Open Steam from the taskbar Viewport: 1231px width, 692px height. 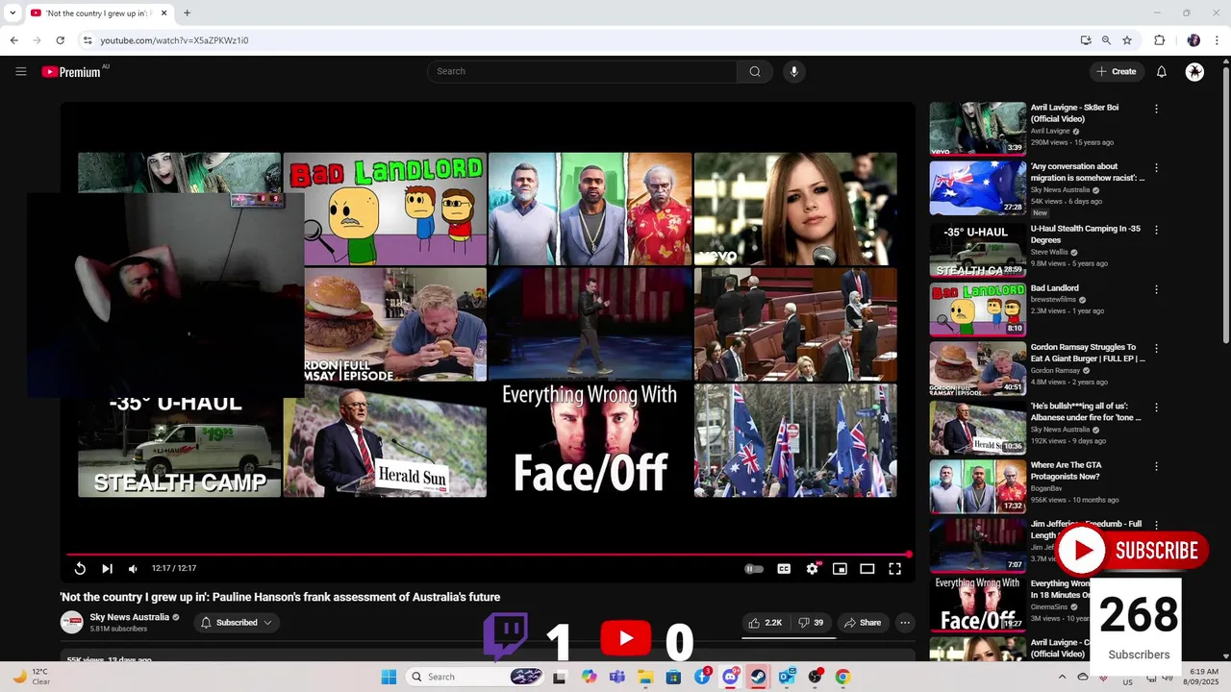[758, 677]
